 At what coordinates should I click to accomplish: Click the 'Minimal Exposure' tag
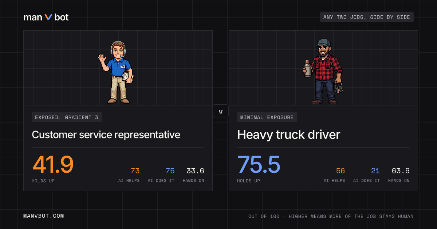[267, 117]
